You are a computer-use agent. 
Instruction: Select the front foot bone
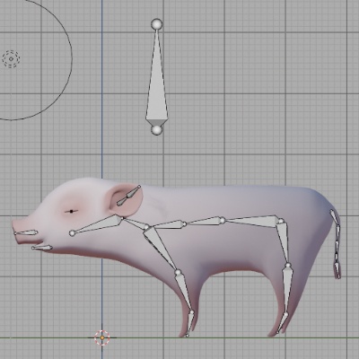190,323
